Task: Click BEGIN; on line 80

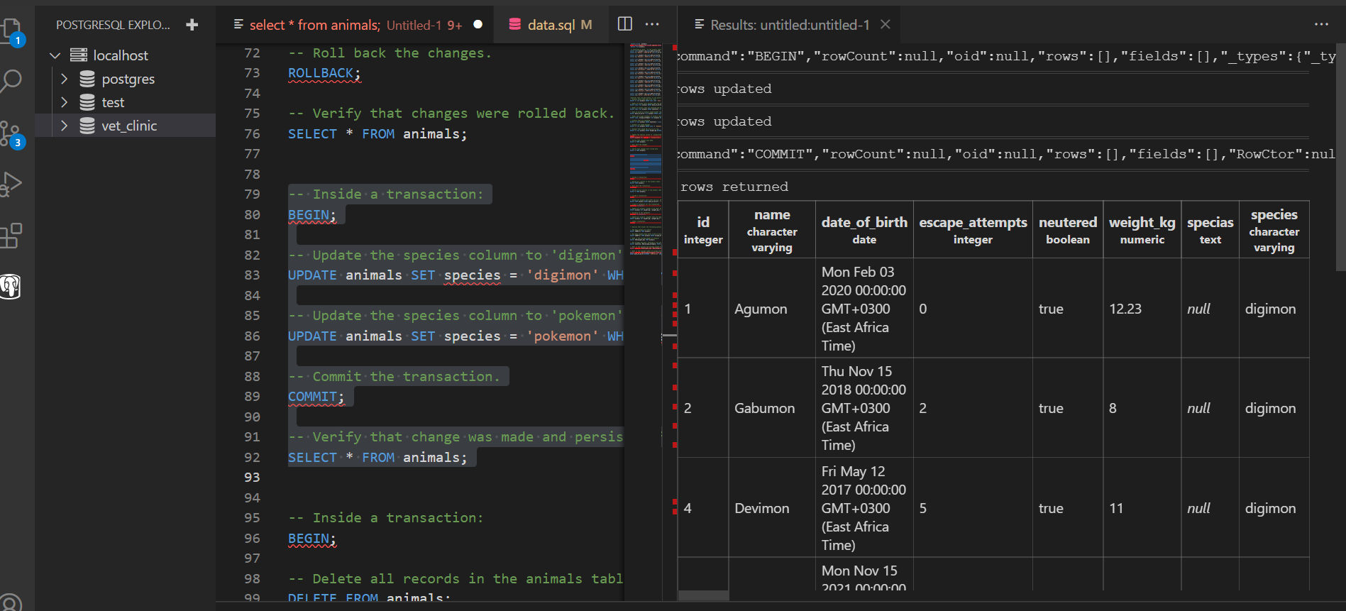Action: (312, 214)
